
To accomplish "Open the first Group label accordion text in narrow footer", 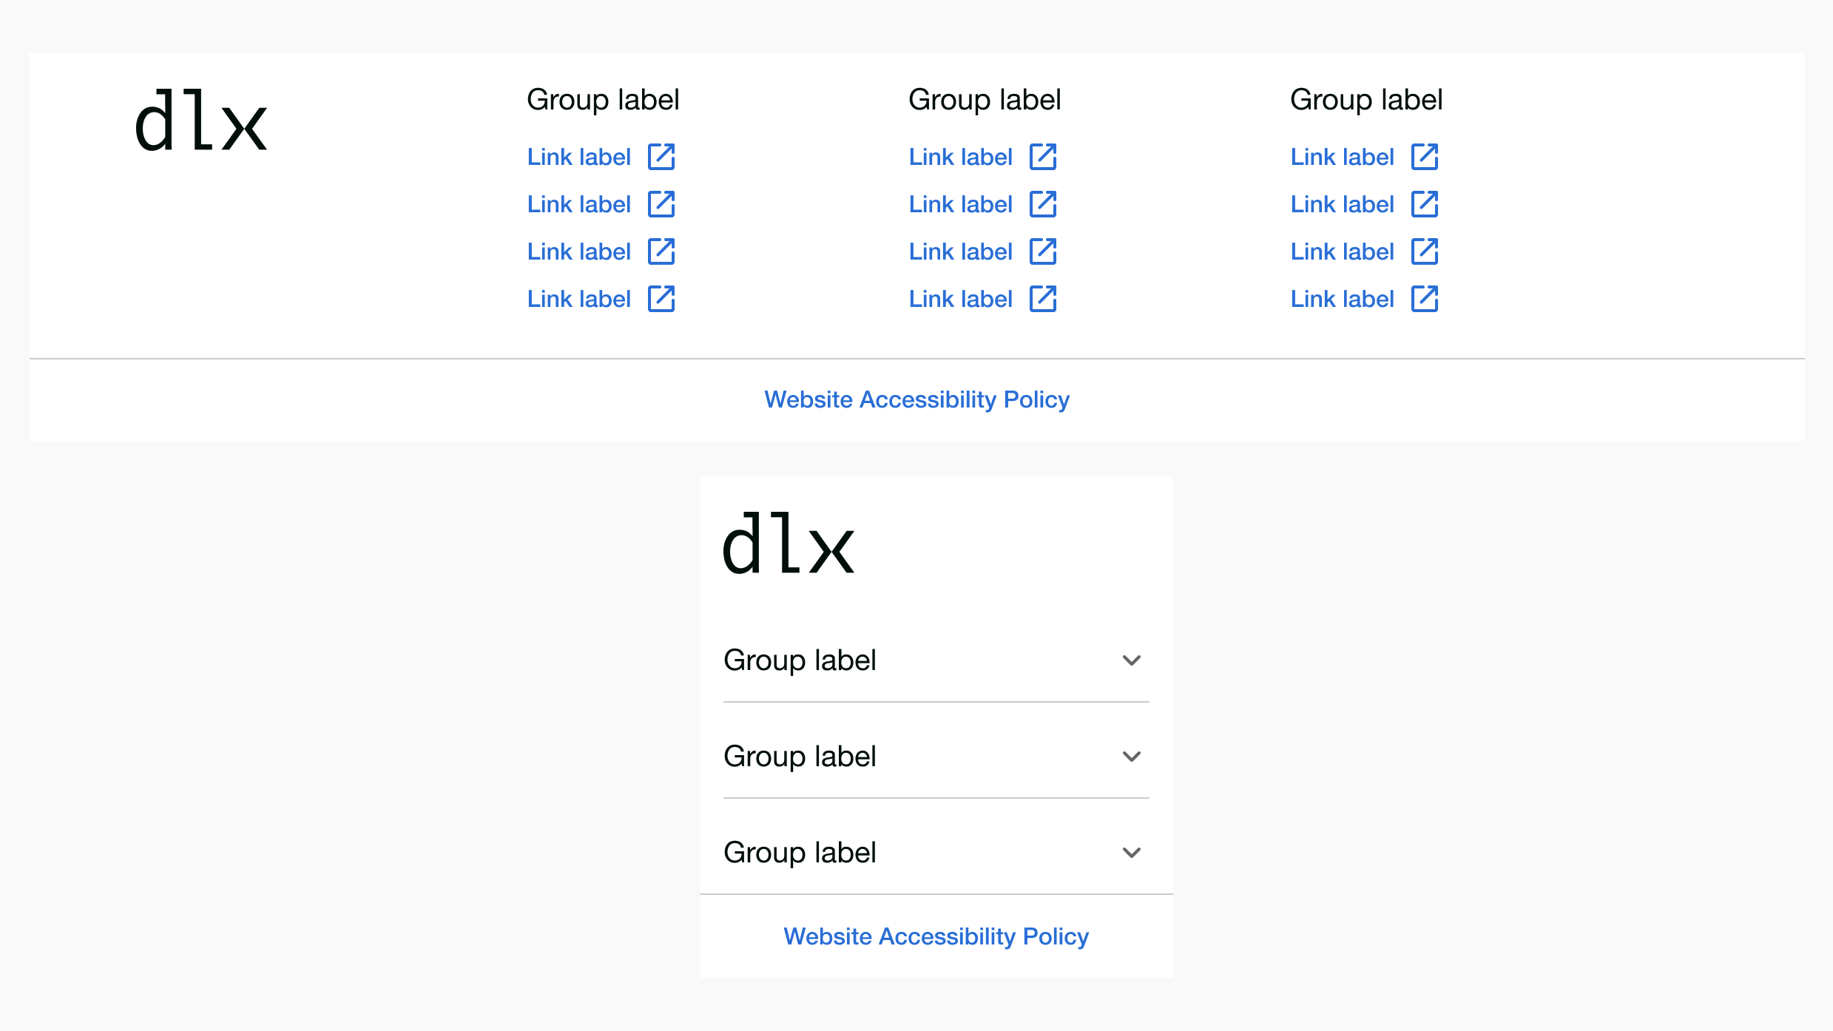I will (800, 660).
